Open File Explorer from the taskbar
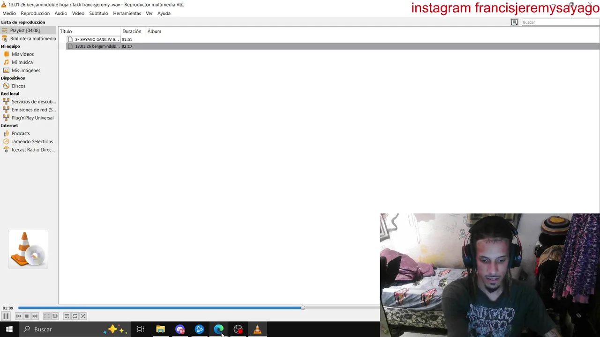Image resolution: width=600 pixels, height=337 pixels. (160, 329)
